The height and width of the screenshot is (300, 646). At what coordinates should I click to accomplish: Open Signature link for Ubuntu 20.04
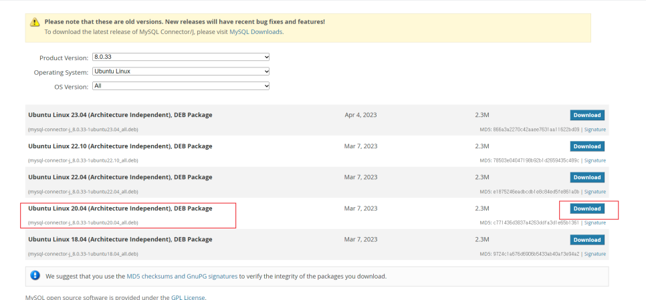click(x=595, y=222)
